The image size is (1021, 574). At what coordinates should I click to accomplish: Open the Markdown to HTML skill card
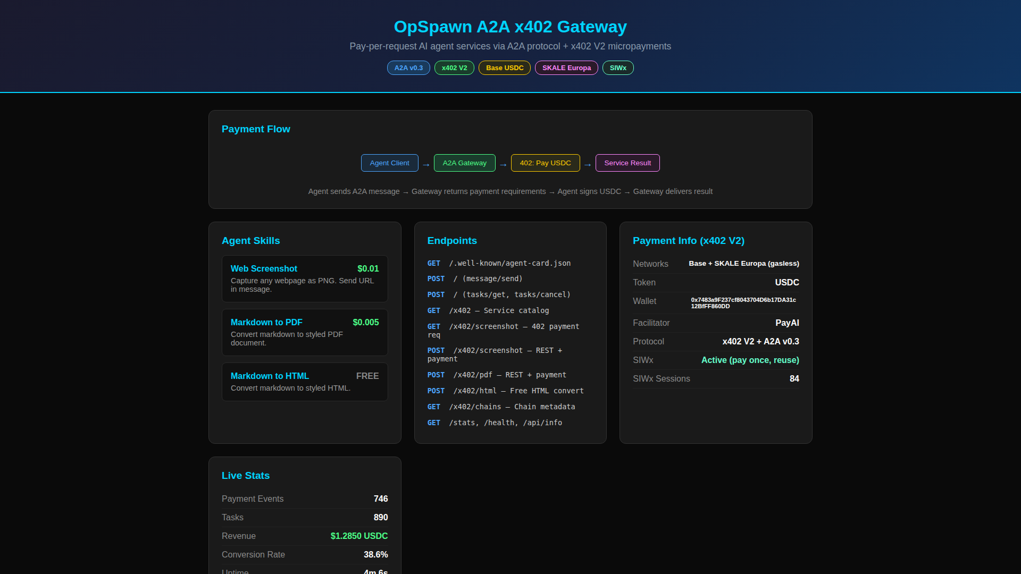[305, 382]
